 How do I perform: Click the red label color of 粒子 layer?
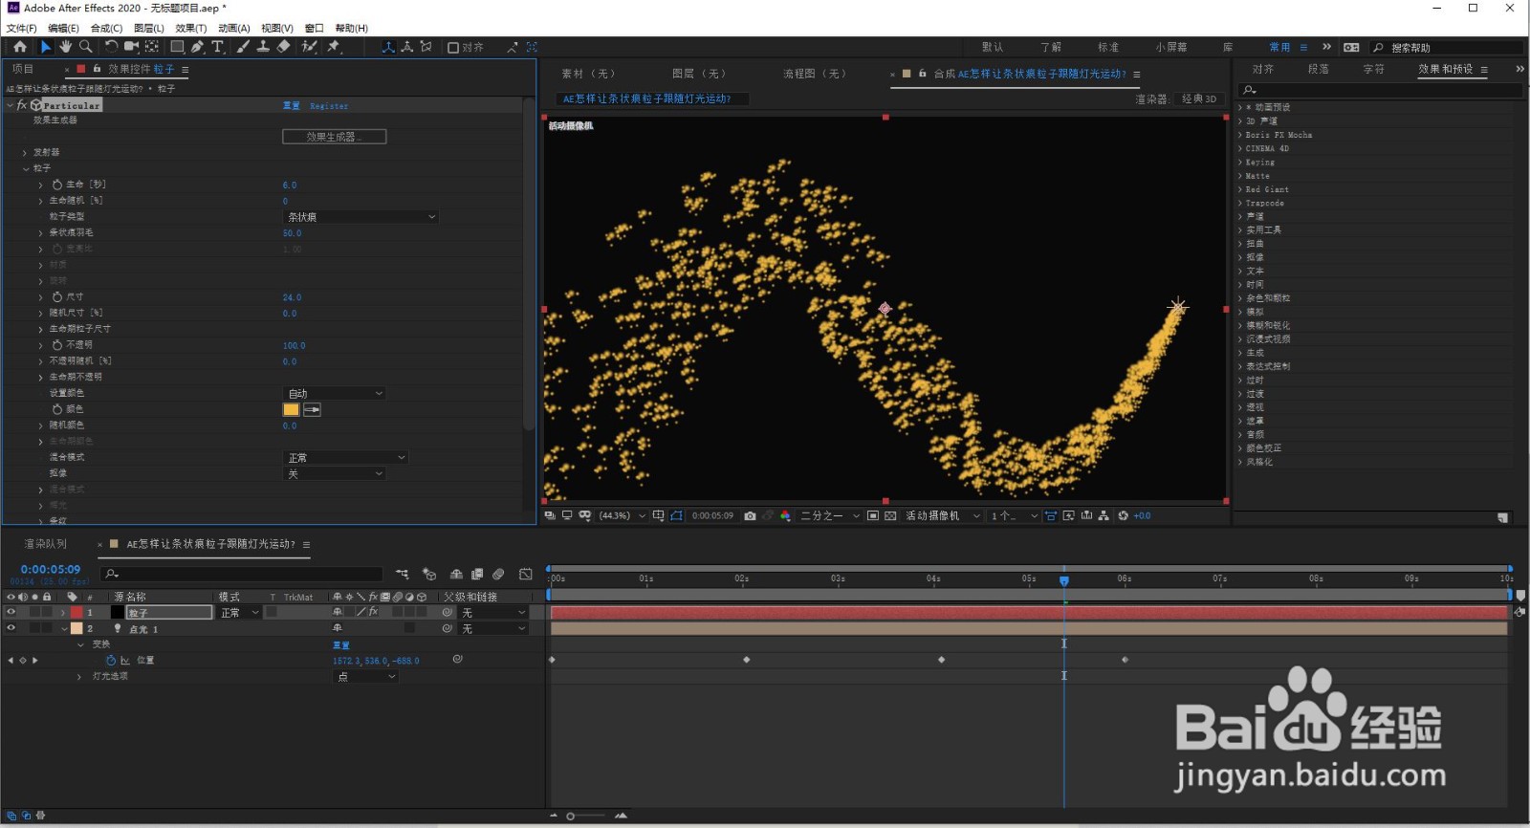[x=76, y=612]
